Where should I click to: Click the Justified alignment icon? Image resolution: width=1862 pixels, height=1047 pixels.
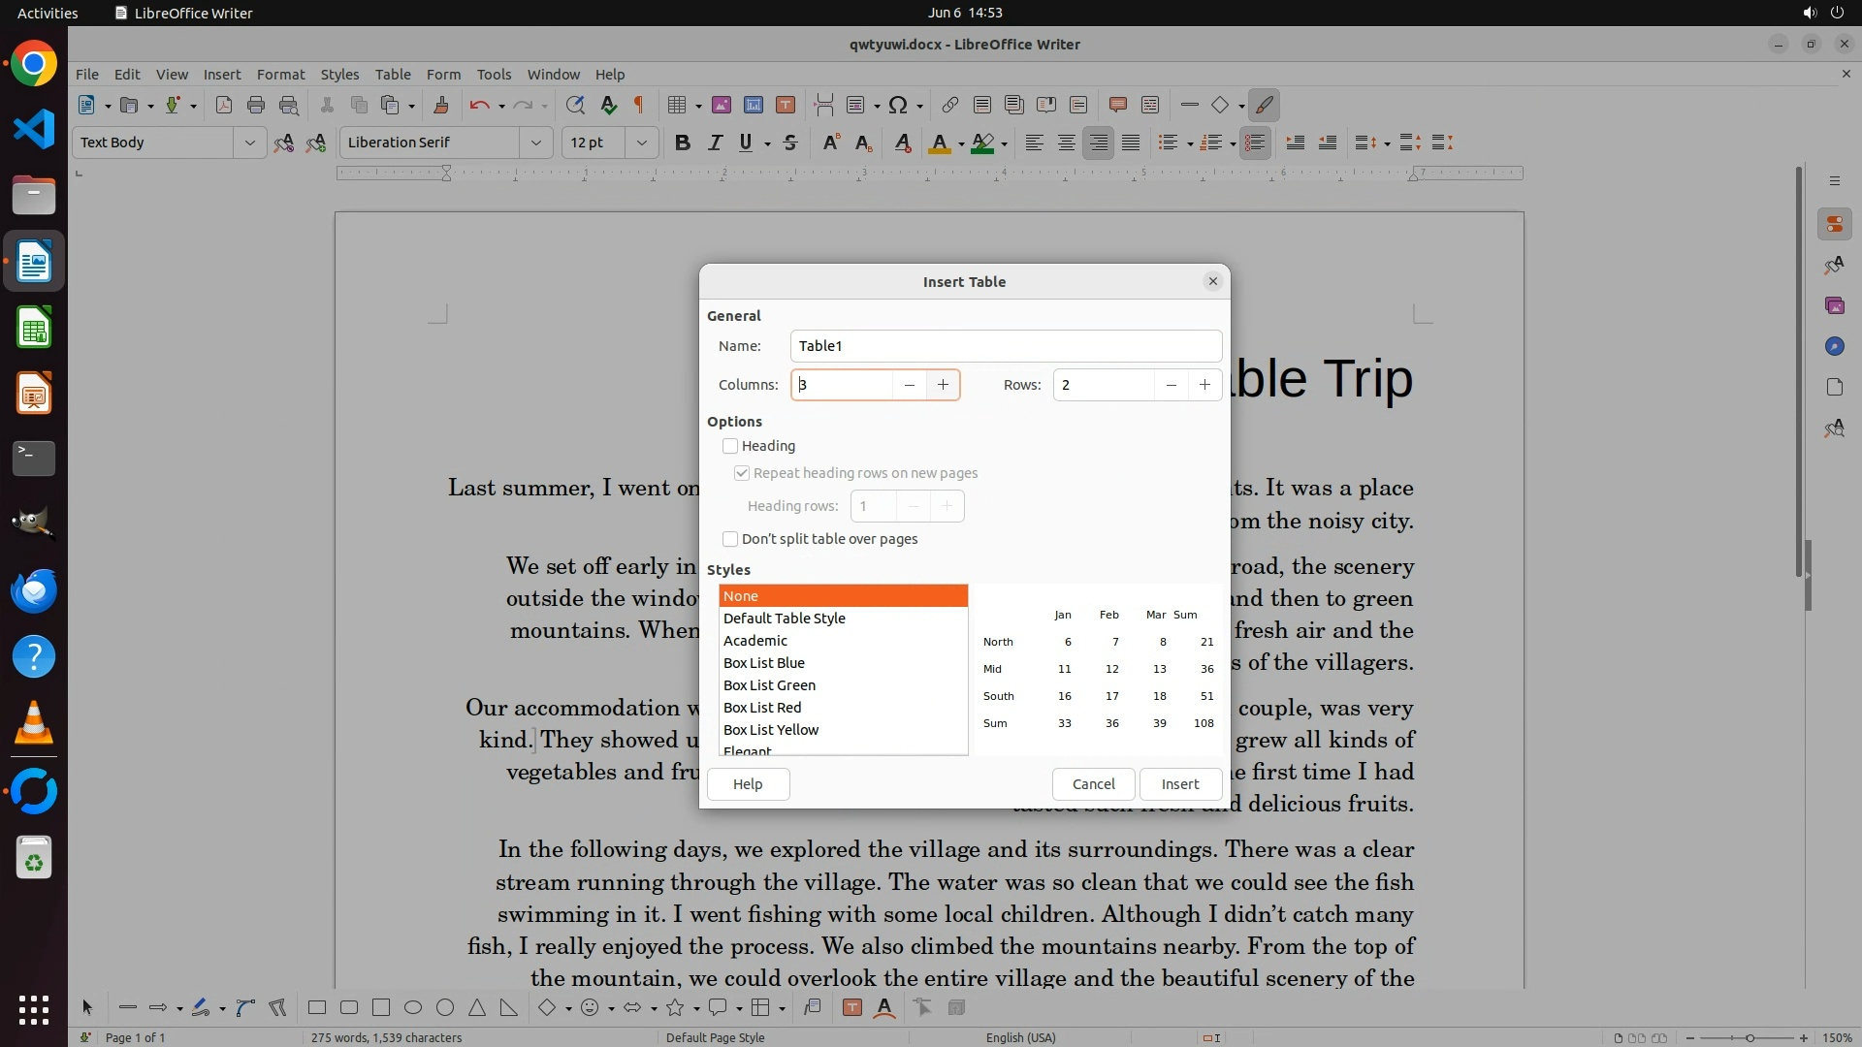(1131, 143)
